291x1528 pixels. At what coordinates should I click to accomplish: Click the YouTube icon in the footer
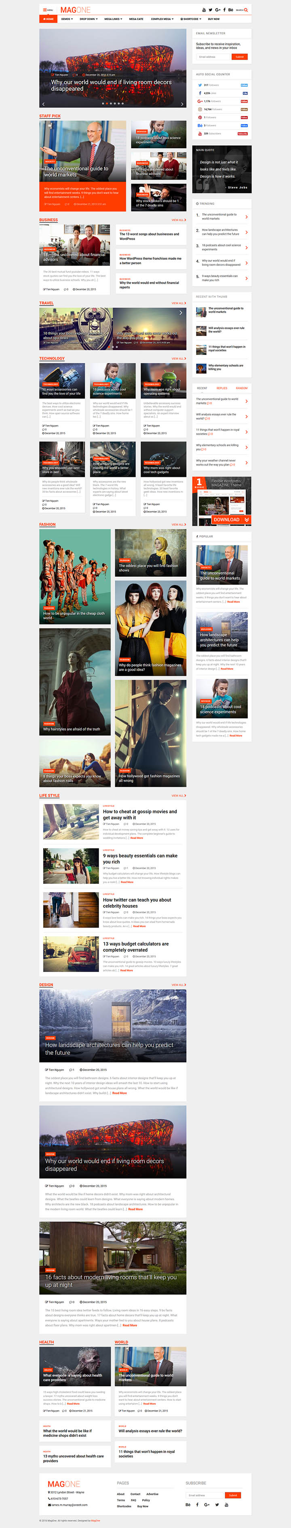tap(226, 1504)
